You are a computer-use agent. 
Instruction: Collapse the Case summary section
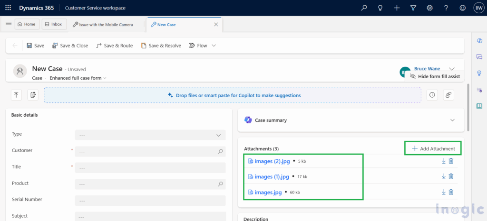(451, 120)
